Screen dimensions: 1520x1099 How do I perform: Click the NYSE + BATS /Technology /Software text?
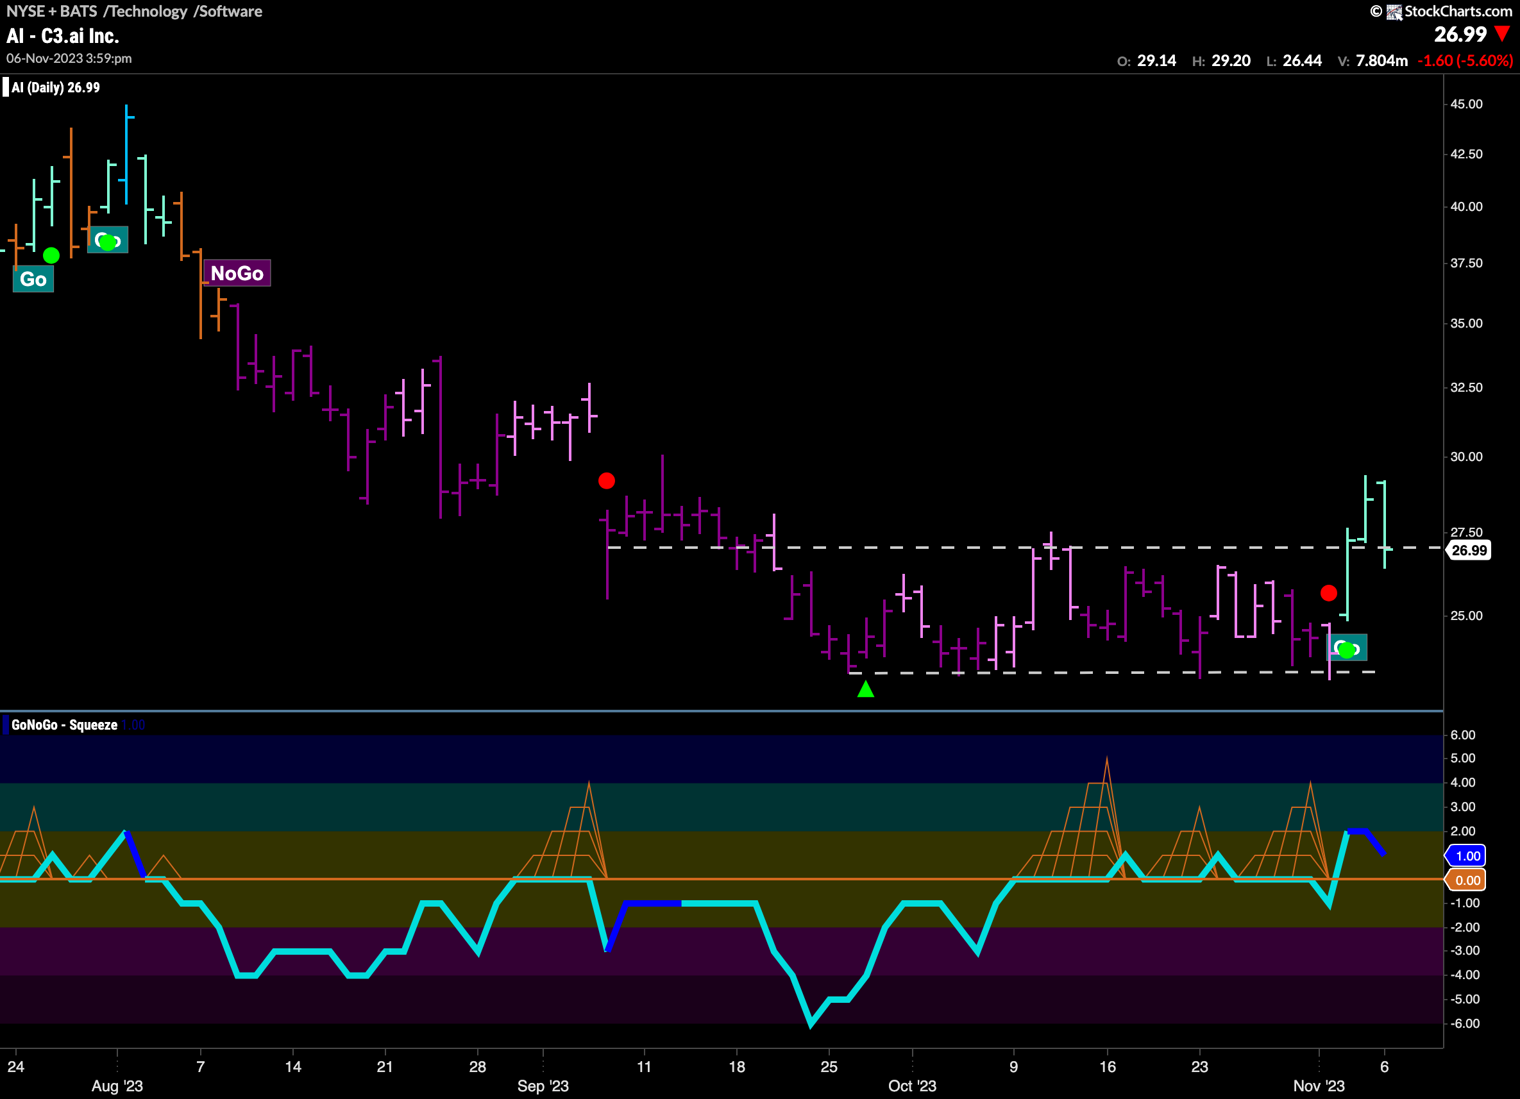tap(134, 12)
